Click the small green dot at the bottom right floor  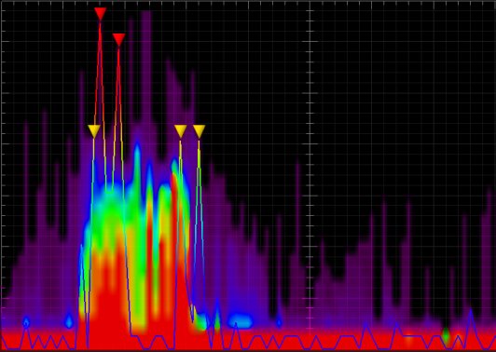pyautogui.click(x=446, y=335)
